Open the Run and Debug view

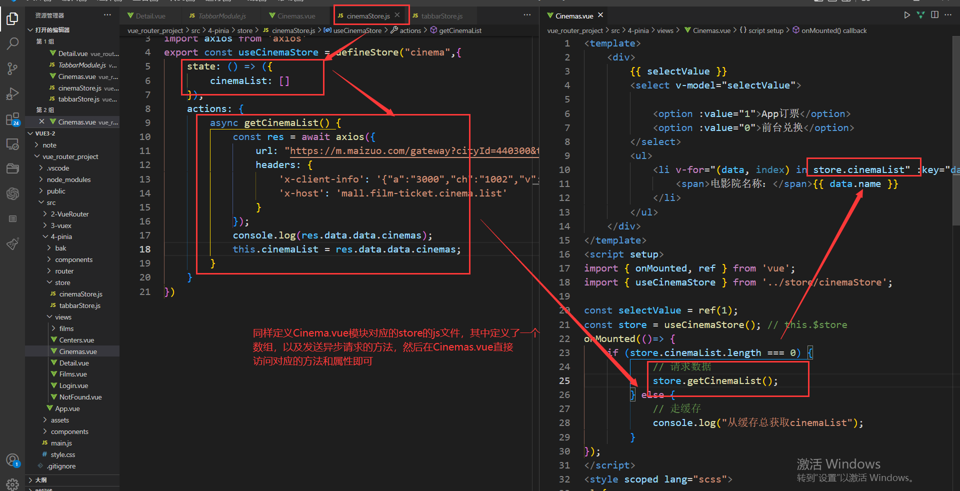pos(12,93)
